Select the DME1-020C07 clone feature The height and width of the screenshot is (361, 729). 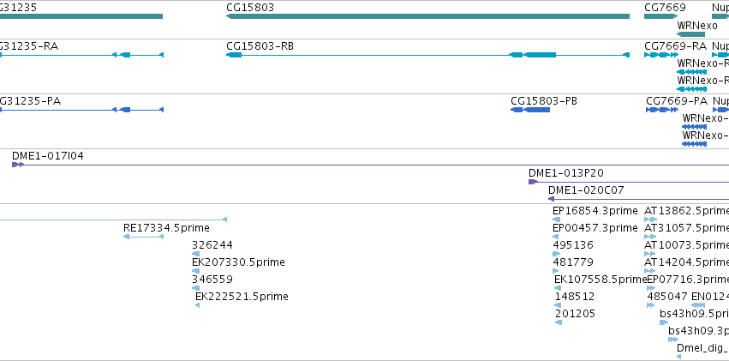click(639, 199)
